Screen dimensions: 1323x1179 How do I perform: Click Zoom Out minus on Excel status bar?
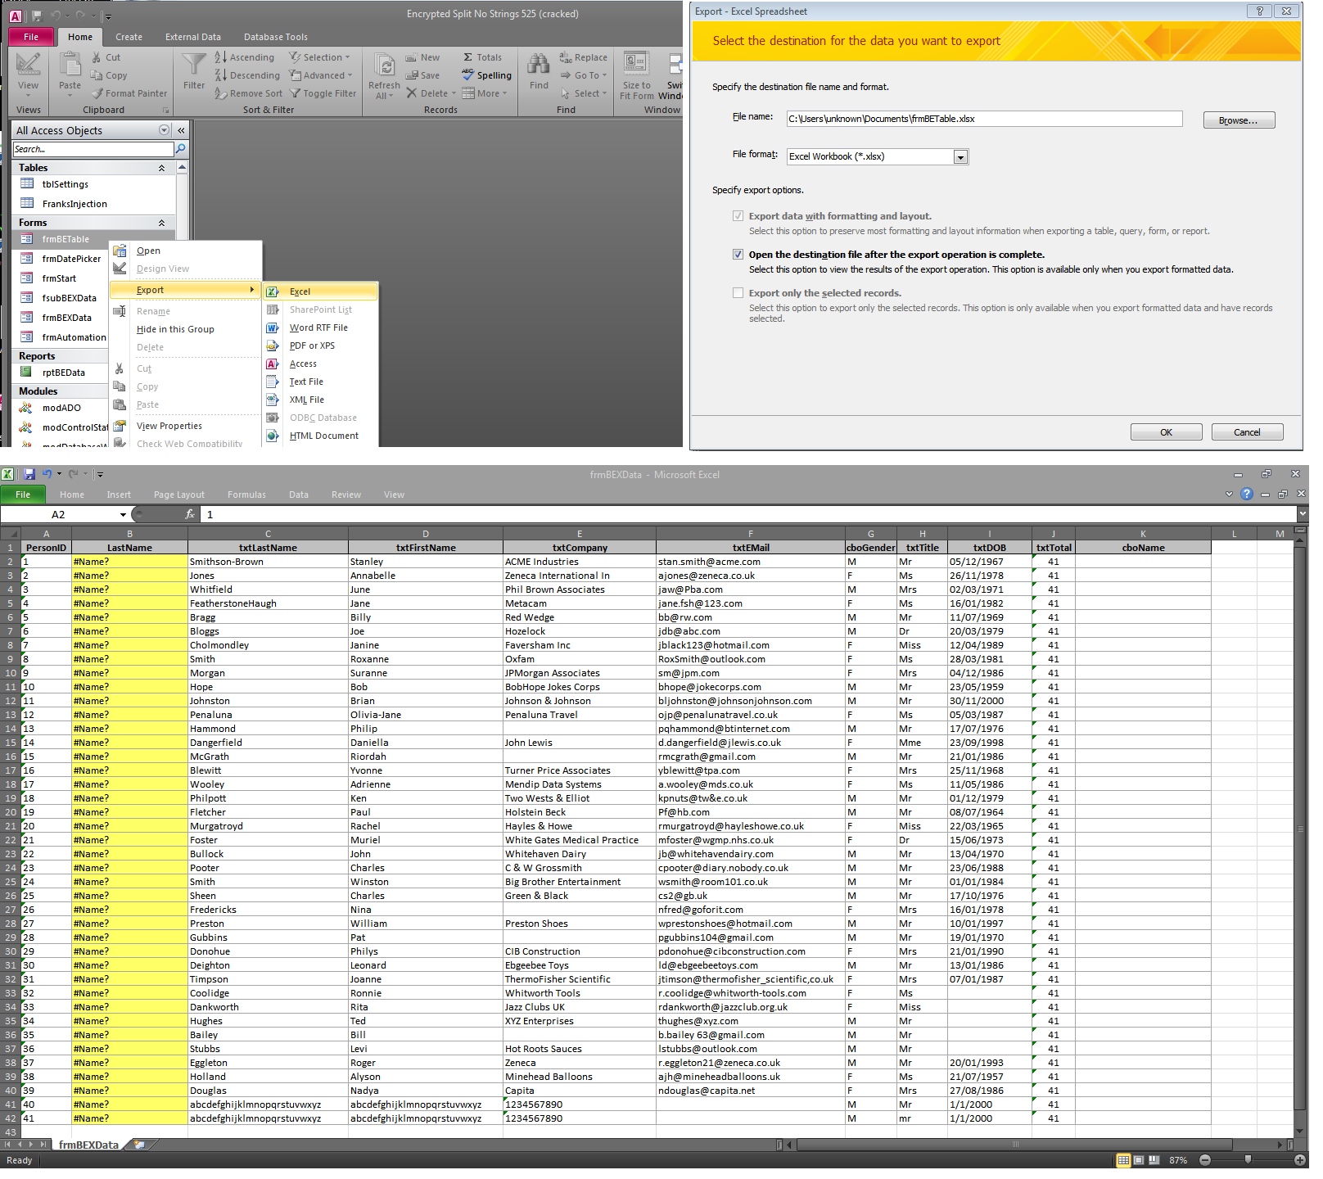(1204, 1160)
